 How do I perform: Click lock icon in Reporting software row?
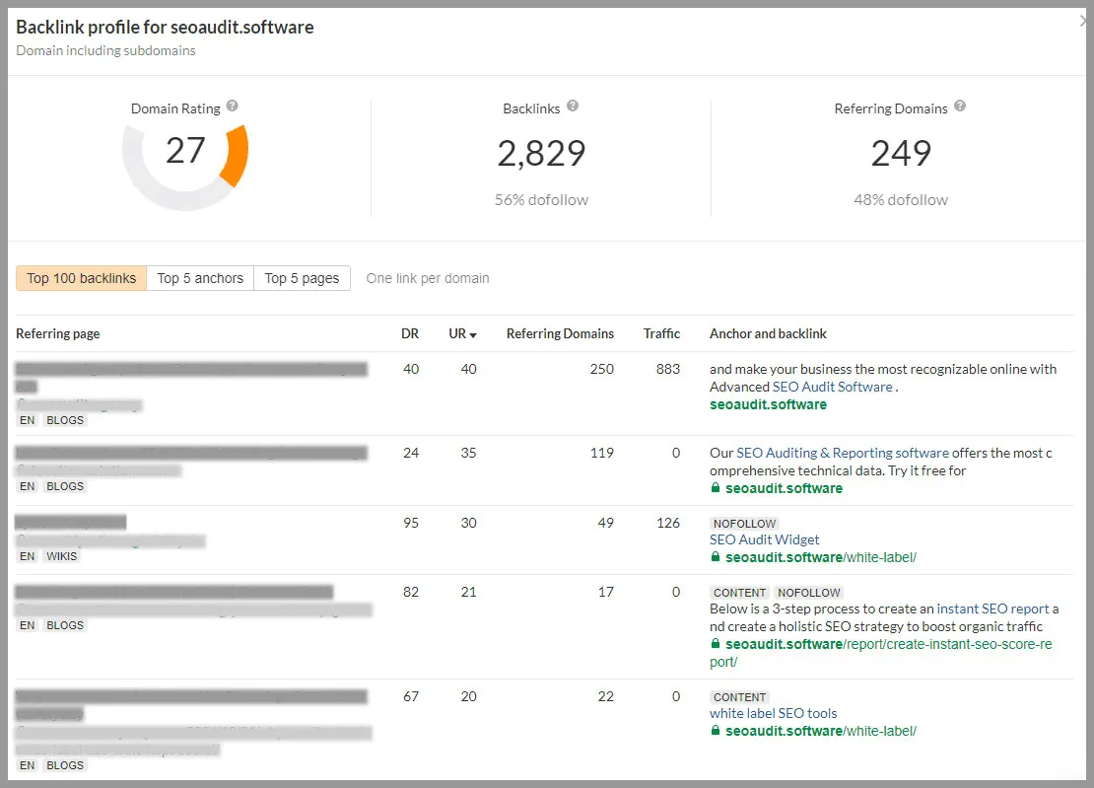[716, 488]
